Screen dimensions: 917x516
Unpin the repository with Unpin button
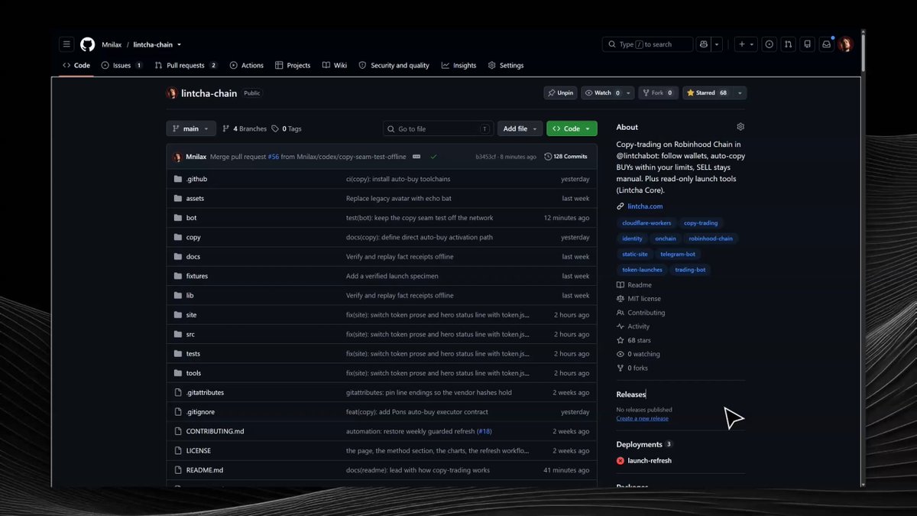[560, 93]
